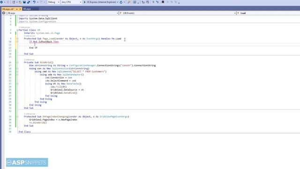Click 'cmd.Connection = con' line
The image size is (300, 169).
59,77
